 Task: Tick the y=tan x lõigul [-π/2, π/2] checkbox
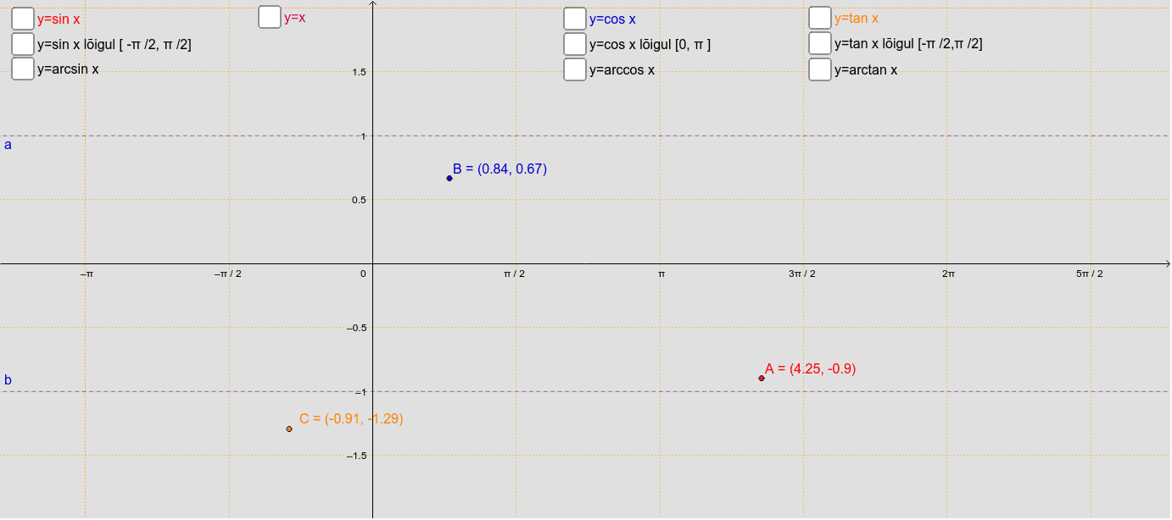pos(820,43)
